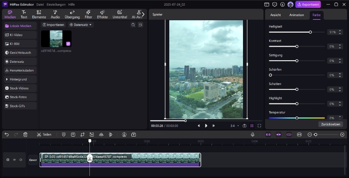The width and height of the screenshot is (349, 178).
Task: Click the text overlay icon in timeline toolbar
Action: pyautogui.click(x=73, y=135)
